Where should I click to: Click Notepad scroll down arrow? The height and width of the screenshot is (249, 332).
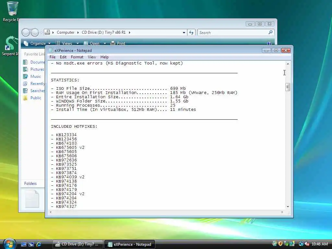tap(288, 207)
